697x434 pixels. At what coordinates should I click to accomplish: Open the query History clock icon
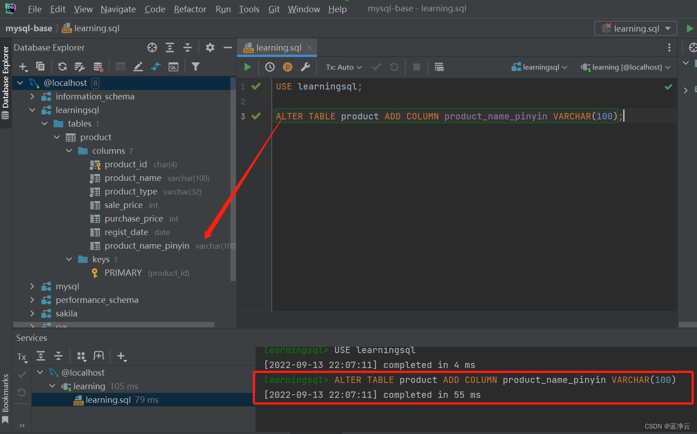click(270, 67)
